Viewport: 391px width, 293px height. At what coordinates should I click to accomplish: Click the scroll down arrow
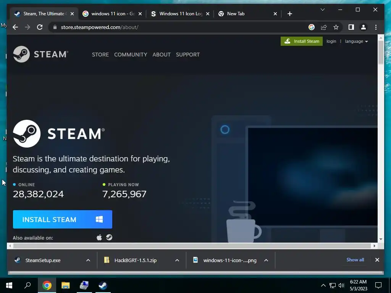pos(381,239)
